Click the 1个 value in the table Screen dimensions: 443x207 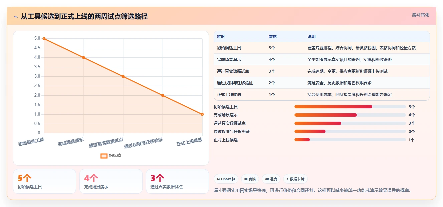(272, 95)
